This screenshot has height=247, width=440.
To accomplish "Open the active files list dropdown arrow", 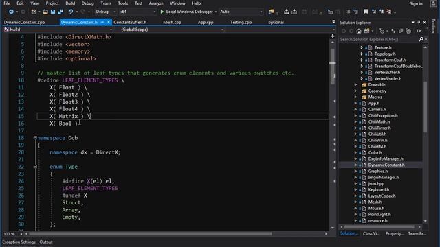I will point(333,21).
